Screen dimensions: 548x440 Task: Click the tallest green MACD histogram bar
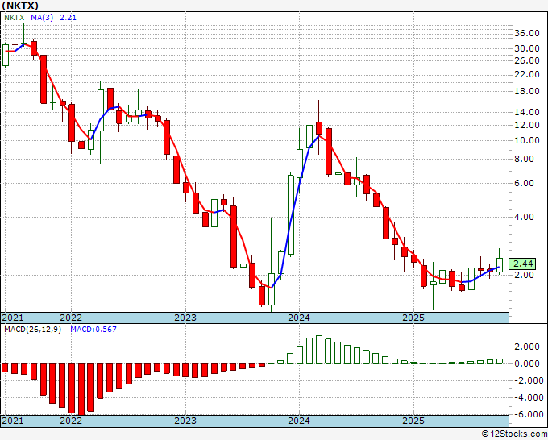coord(319,350)
